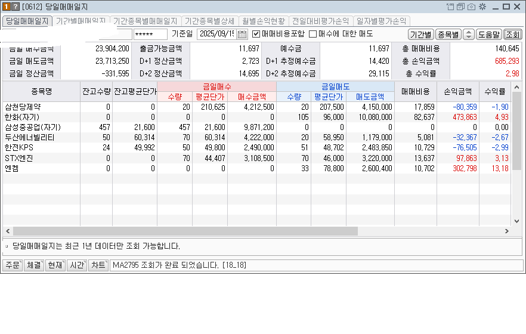The width and height of the screenshot is (526, 334).
Task: Click the 도움말 help button
Action: tap(489, 34)
